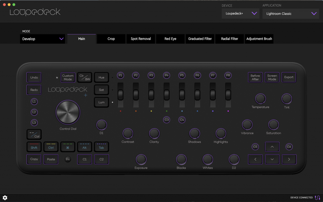Screen dimensions: 323x202
Task: Click the right arrow key
Action: [289, 159]
